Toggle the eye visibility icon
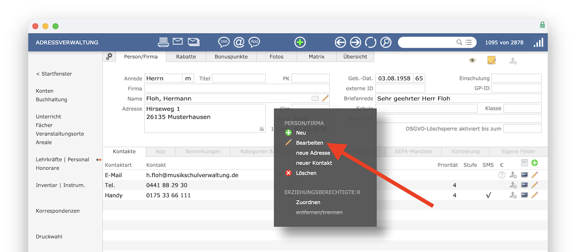This screenshot has width=576, height=252. tap(473, 60)
